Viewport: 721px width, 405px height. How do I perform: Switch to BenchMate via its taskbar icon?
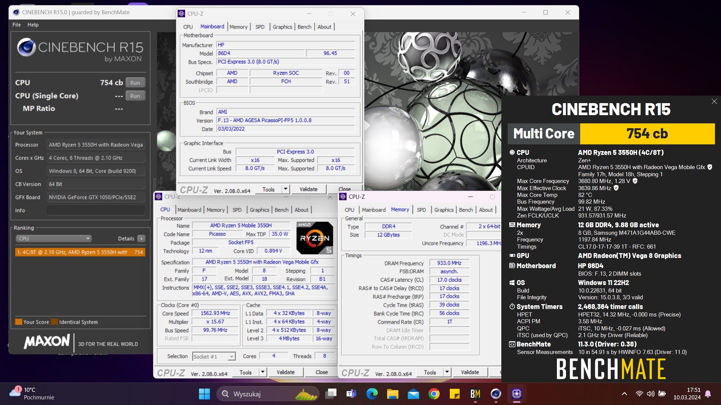click(475, 394)
